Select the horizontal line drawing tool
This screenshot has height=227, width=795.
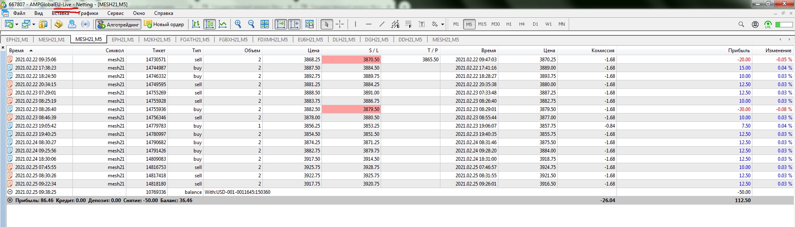point(369,24)
